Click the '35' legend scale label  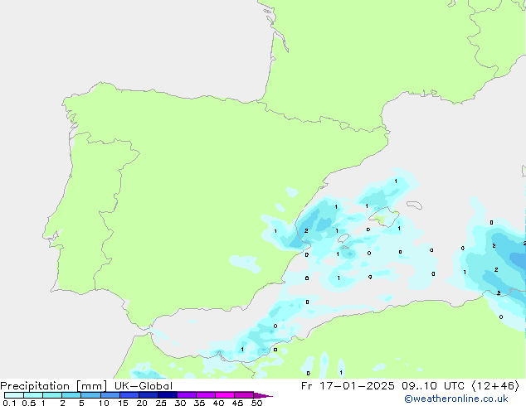pos(199,403)
